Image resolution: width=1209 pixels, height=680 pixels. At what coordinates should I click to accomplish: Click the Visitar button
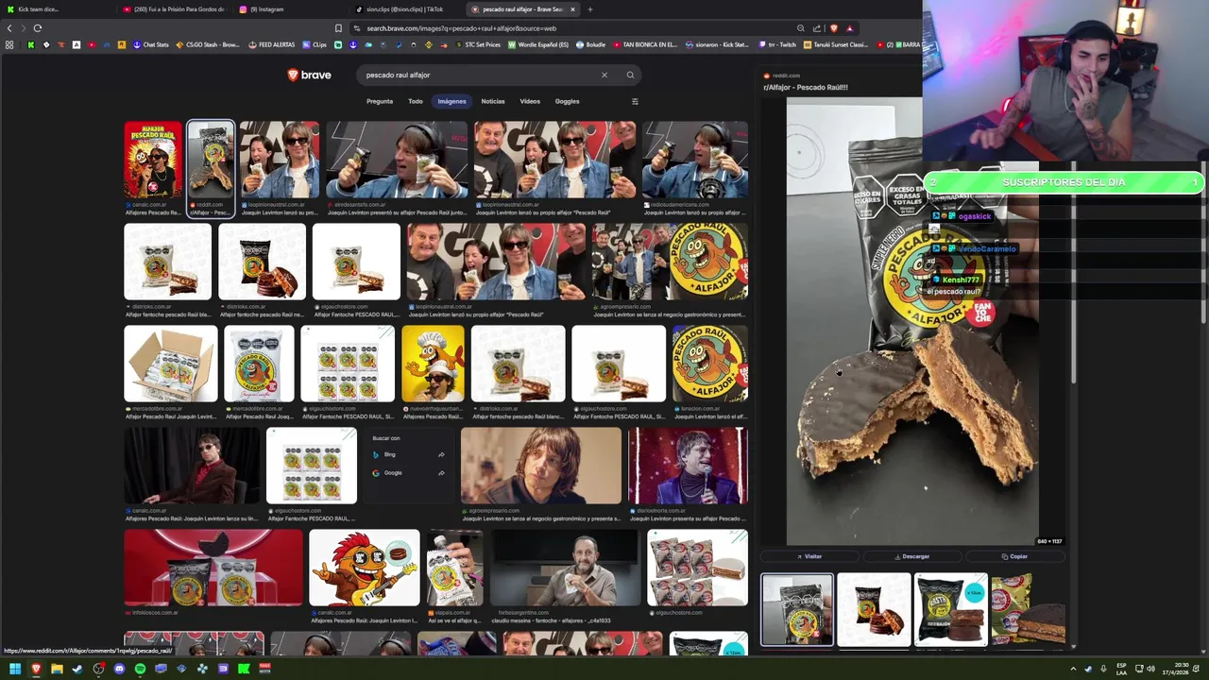[x=809, y=556]
